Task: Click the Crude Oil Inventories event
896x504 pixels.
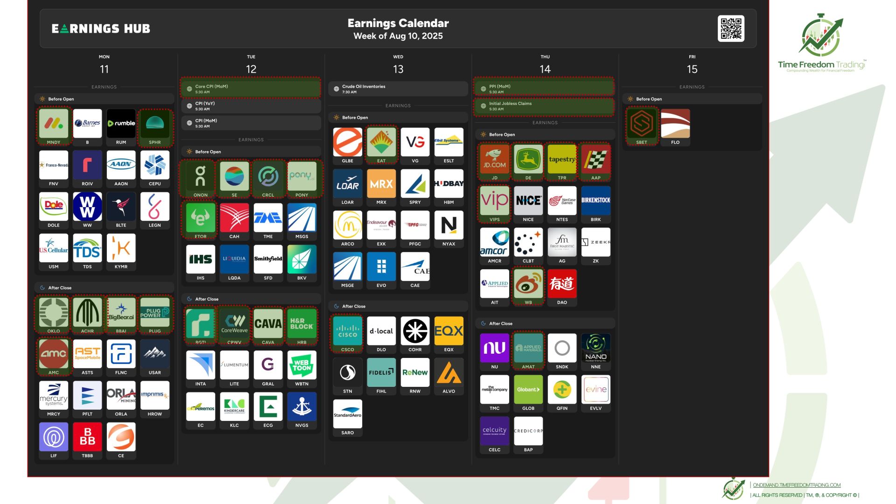Action: pyautogui.click(x=398, y=89)
